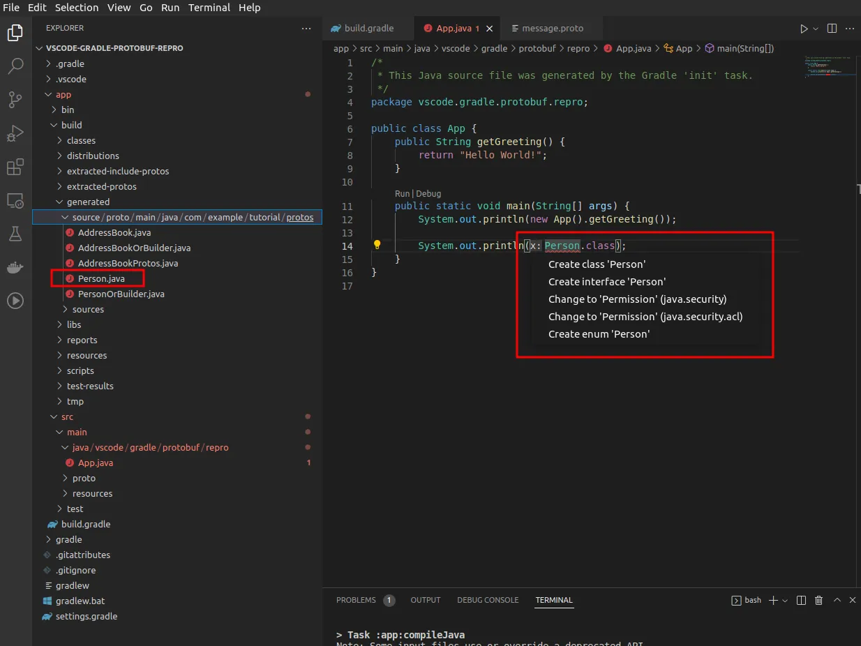Open build.gradle in the explorer tree
The image size is (861, 646).
click(x=177, y=524)
